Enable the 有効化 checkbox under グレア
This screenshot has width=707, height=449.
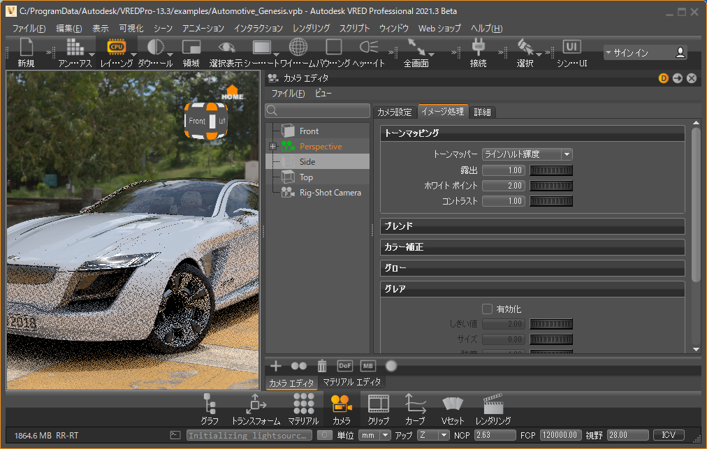pos(488,309)
